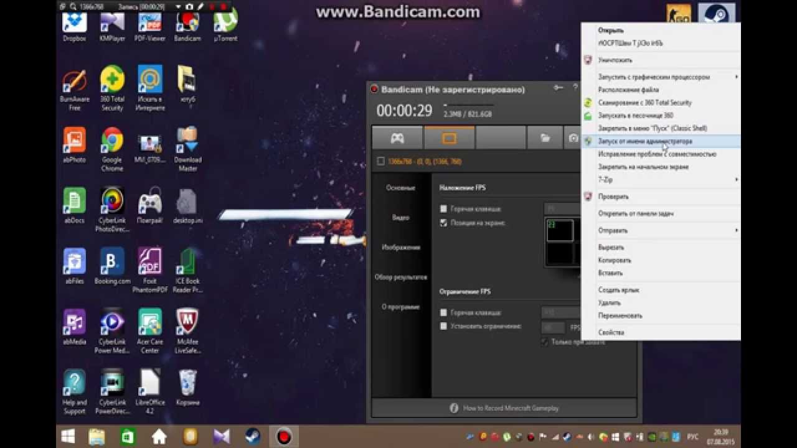This screenshot has width=797, height=448.
Task: Open the Foxit PhantomPDF desktop icon
Action: pyautogui.click(x=150, y=271)
